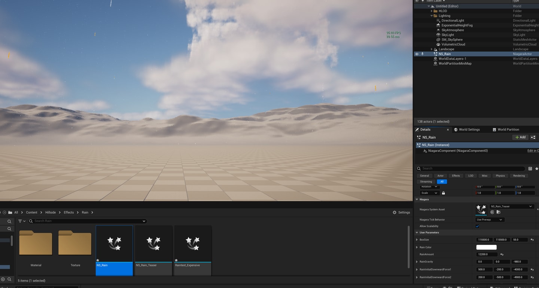Uncheck the Allow Scalability checkbox

click(477, 226)
